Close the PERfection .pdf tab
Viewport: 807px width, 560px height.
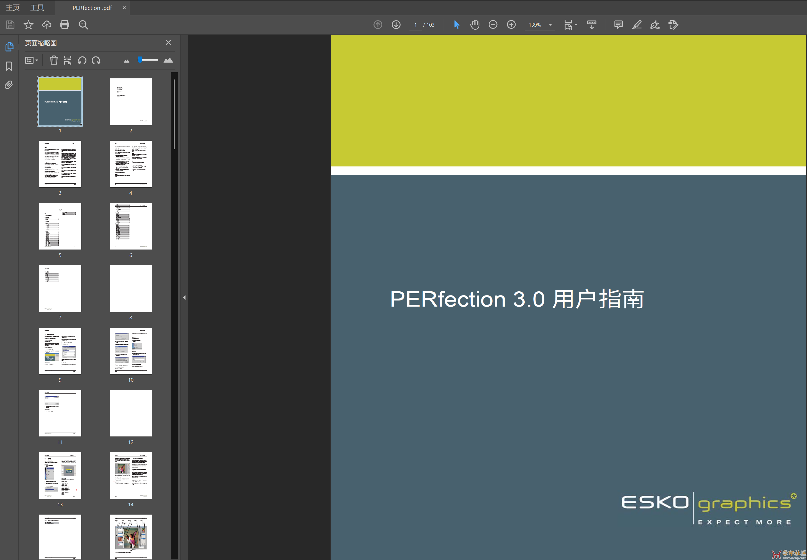[x=124, y=8]
